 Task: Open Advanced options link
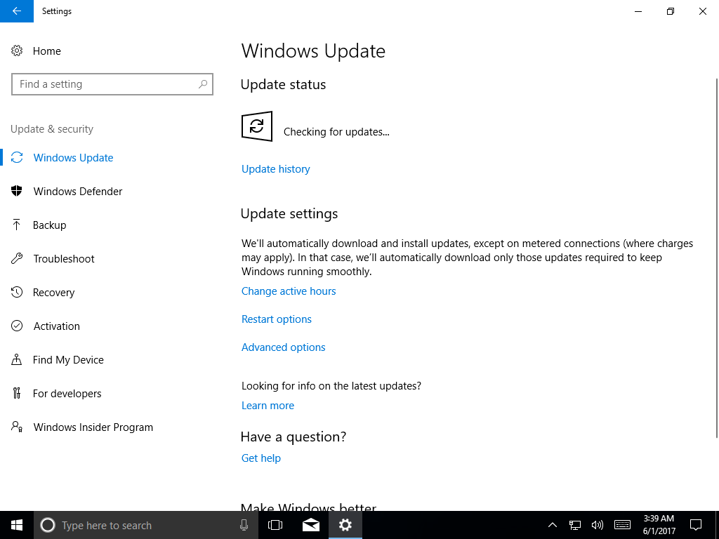(x=284, y=347)
